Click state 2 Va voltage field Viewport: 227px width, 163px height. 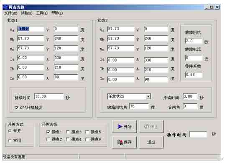tap(120, 29)
